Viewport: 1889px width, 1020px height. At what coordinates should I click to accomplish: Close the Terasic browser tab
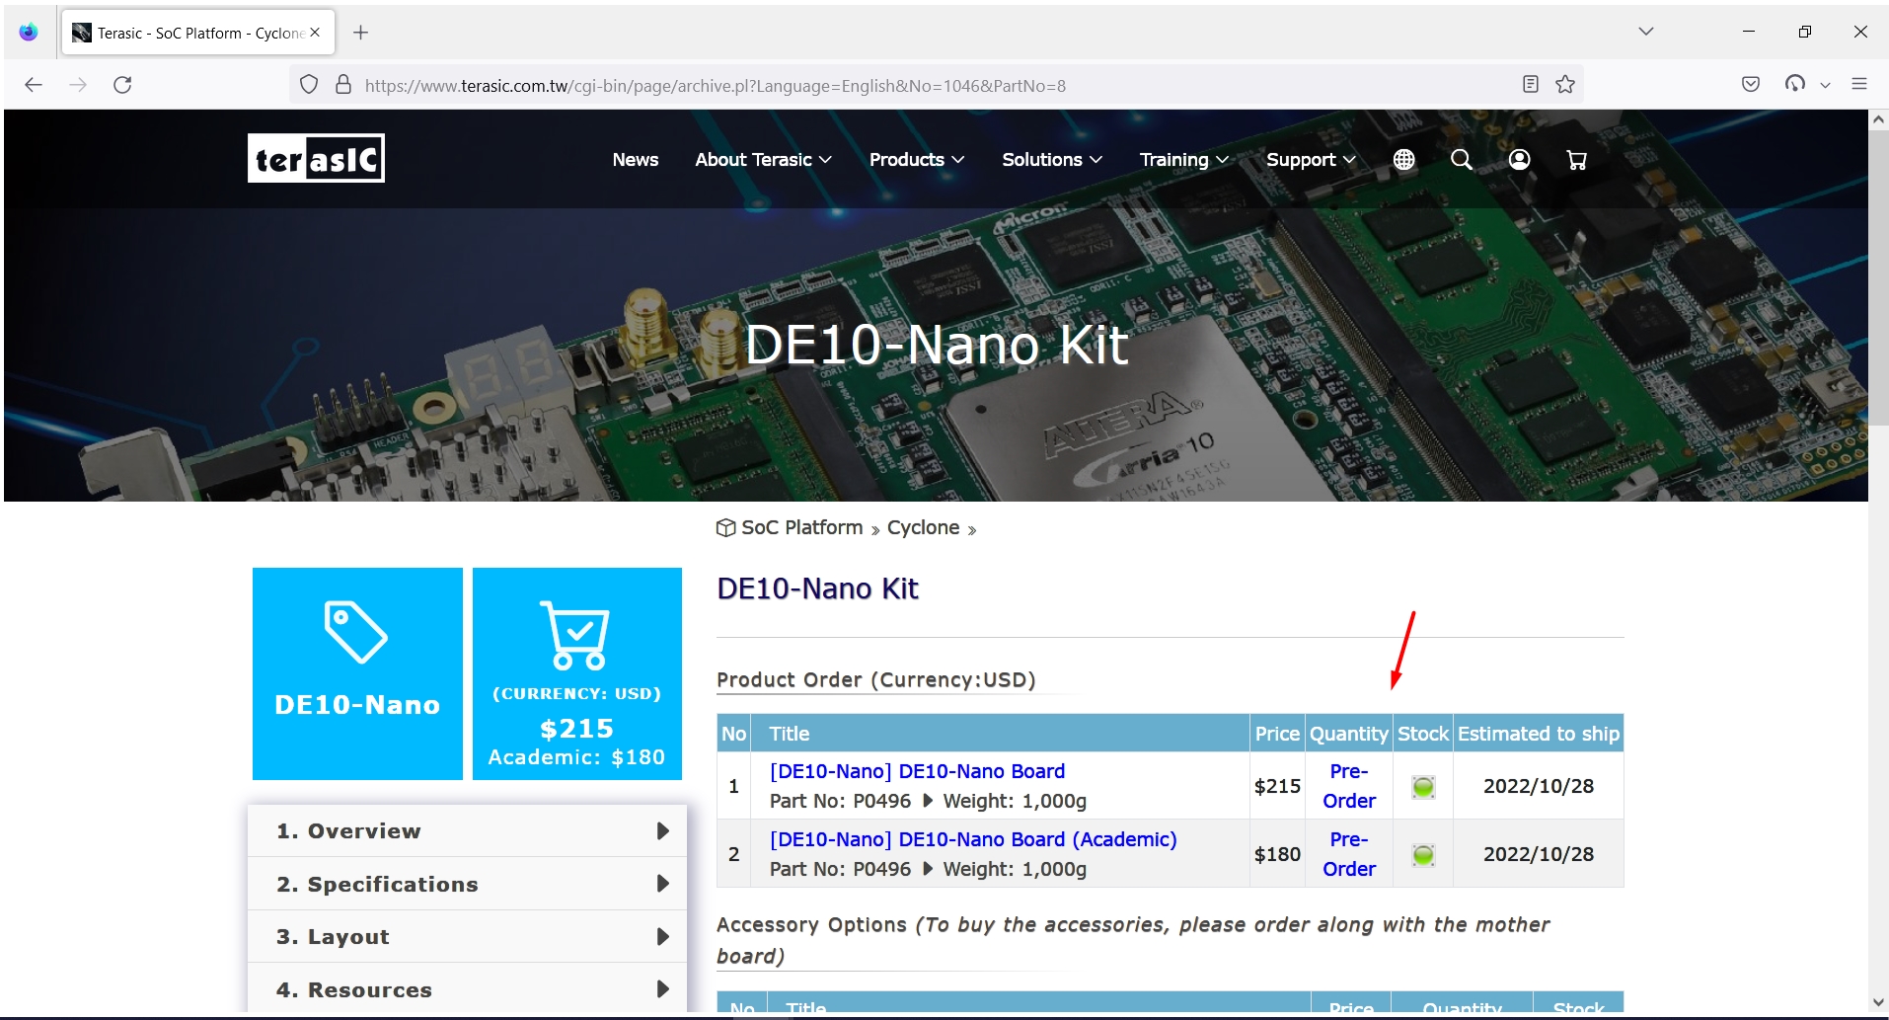coord(315,33)
